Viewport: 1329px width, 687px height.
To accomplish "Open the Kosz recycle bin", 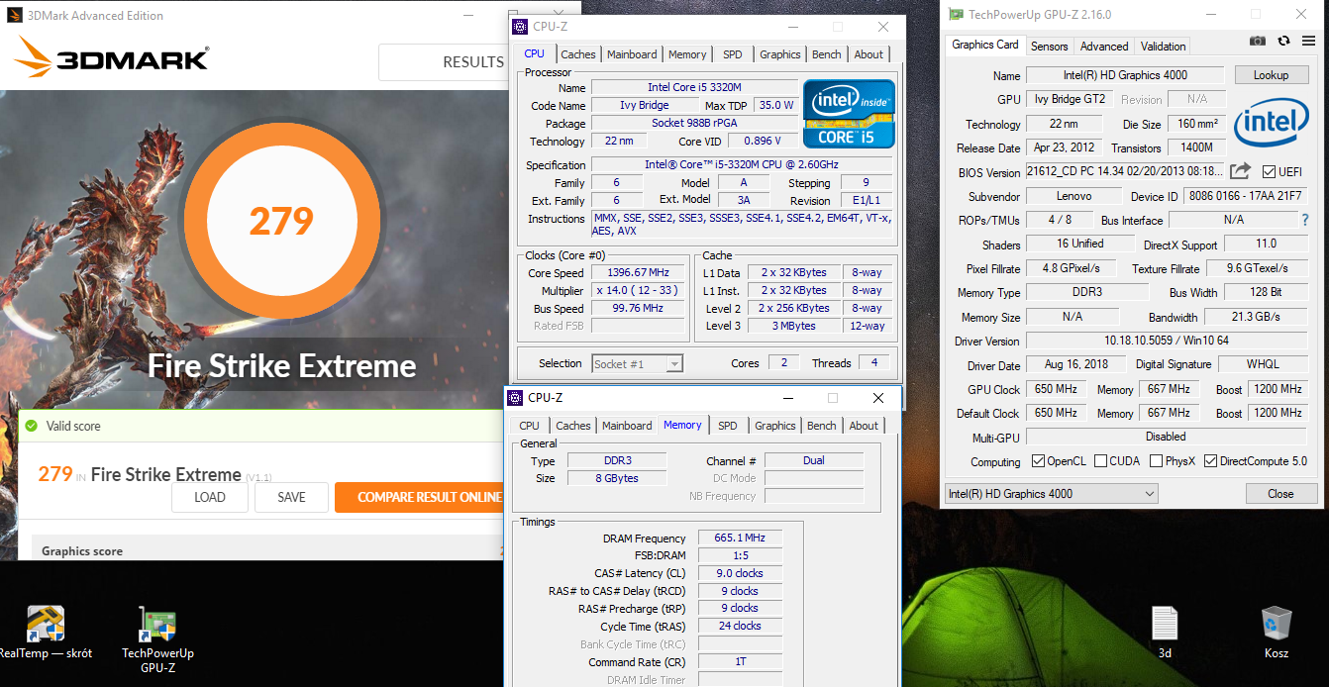I will [x=1277, y=633].
